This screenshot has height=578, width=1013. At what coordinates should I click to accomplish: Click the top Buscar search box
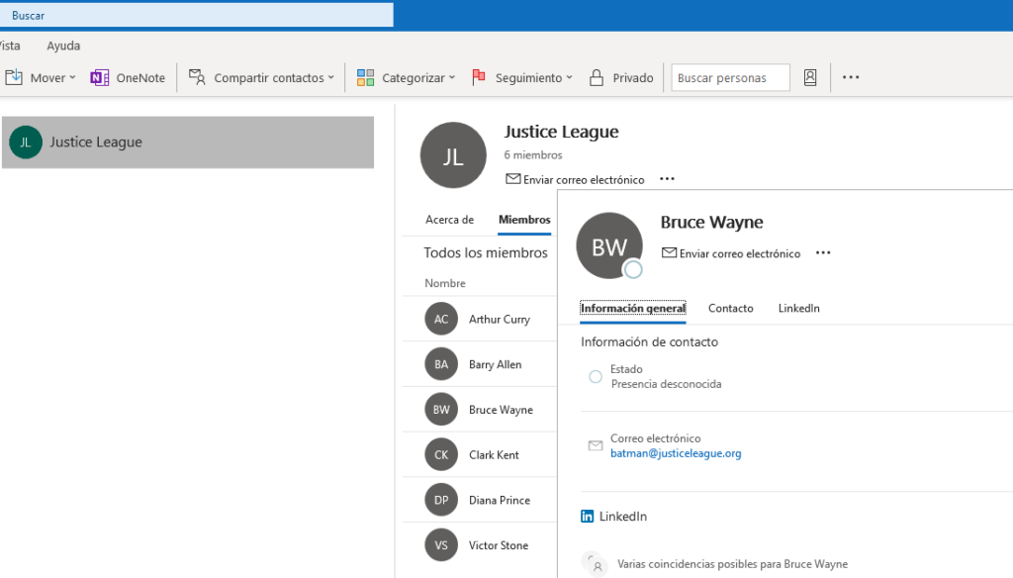click(197, 15)
